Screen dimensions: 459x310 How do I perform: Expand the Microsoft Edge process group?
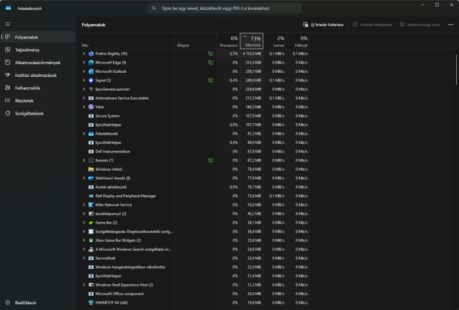coord(84,62)
